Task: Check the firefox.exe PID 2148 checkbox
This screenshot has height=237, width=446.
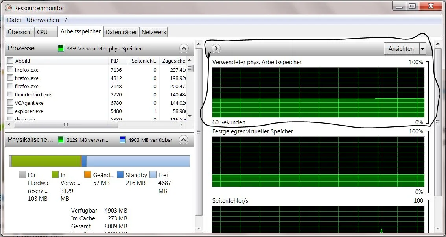Action: (10, 86)
